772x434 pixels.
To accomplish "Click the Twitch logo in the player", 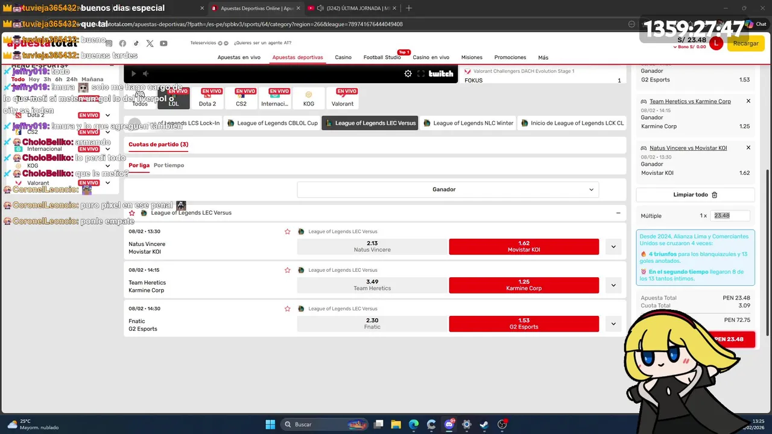I will coord(441,74).
